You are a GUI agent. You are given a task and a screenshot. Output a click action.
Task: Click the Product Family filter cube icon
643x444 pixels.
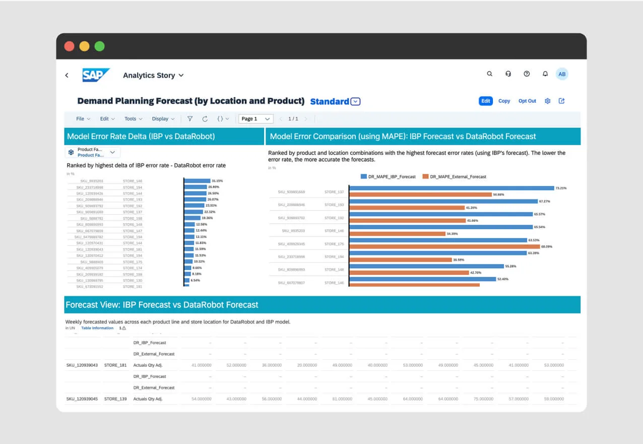71,152
